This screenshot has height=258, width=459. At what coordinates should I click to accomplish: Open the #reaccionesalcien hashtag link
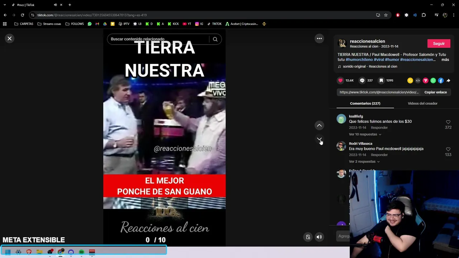(418, 59)
